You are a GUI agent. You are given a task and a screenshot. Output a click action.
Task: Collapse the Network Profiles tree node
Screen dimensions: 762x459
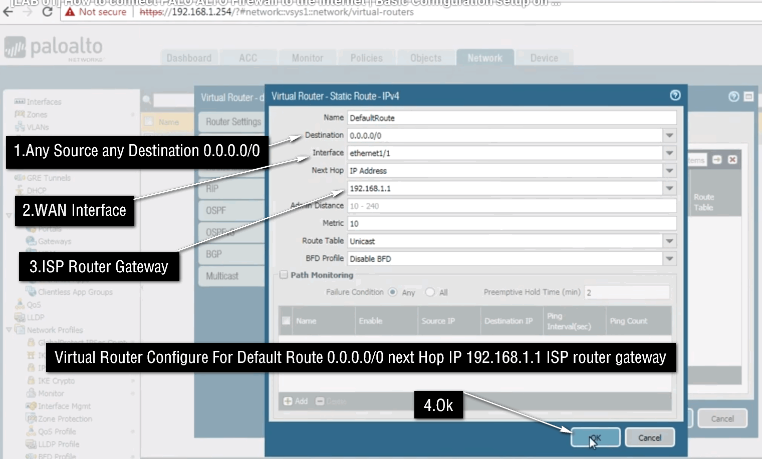click(9, 330)
